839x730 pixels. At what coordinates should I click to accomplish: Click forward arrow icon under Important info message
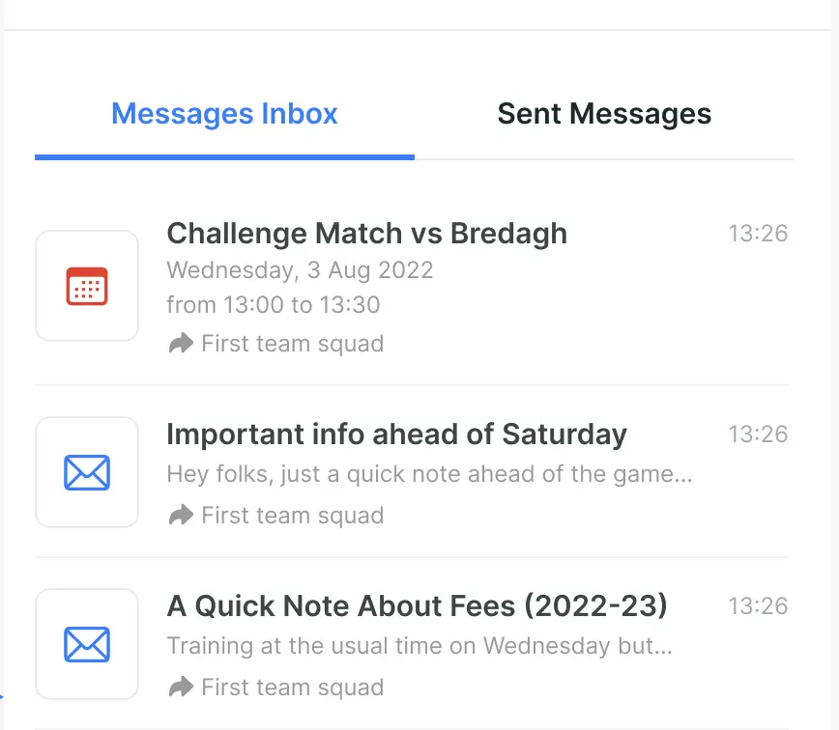click(181, 516)
